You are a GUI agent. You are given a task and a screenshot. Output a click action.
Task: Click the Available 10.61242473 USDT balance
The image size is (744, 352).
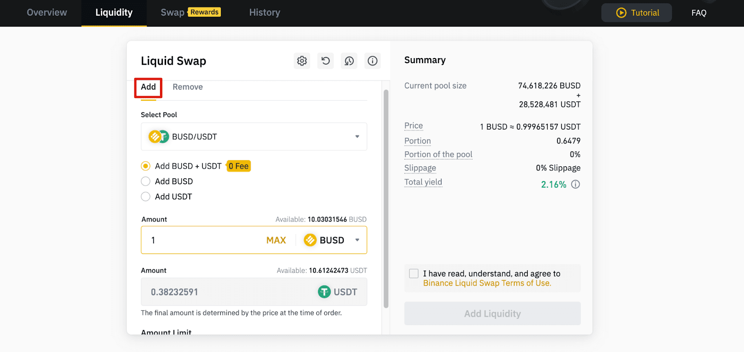tap(322, 270)
